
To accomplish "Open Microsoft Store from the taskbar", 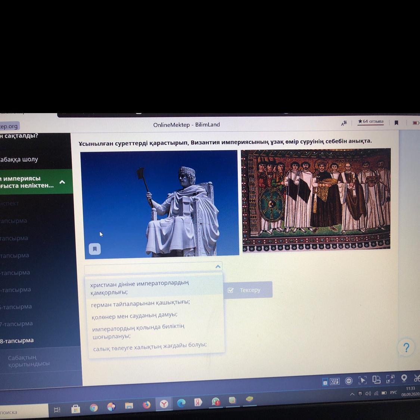I will point(75,409).
